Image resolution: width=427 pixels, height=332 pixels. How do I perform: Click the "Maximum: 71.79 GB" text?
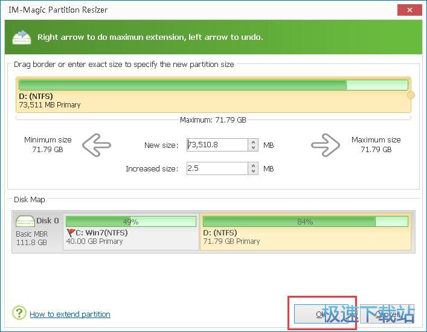tap(213, 120)
